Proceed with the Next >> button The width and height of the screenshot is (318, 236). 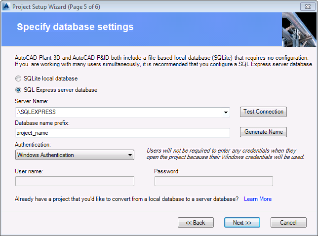[x=242, y=223]
